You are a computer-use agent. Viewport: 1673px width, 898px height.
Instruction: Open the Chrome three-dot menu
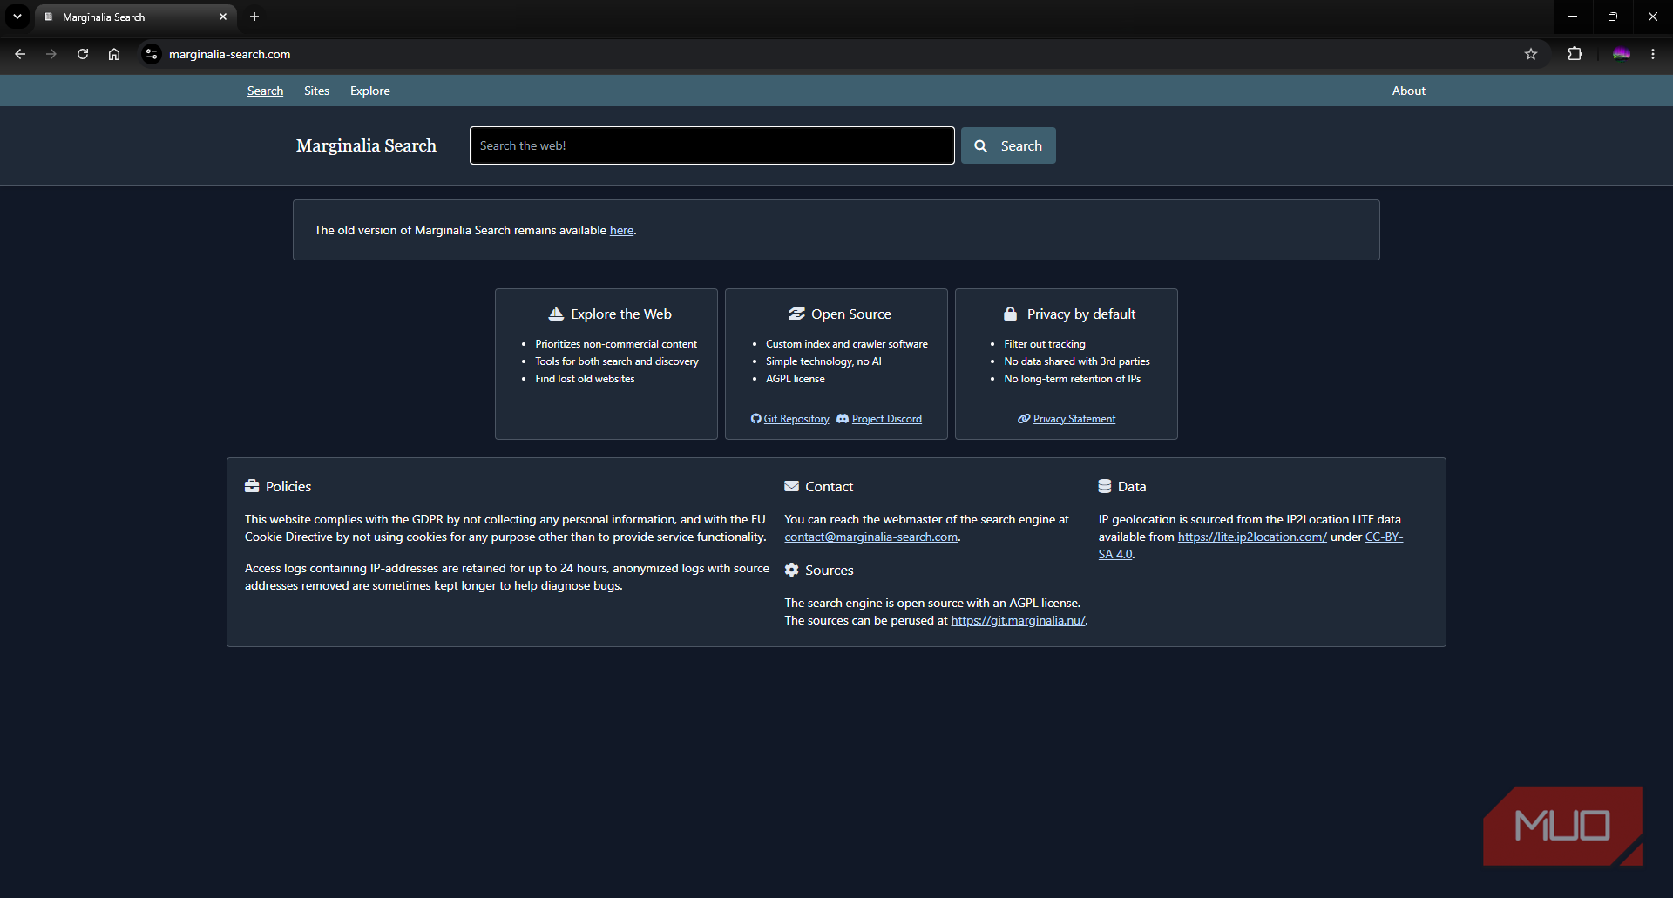pos(1653,54)
